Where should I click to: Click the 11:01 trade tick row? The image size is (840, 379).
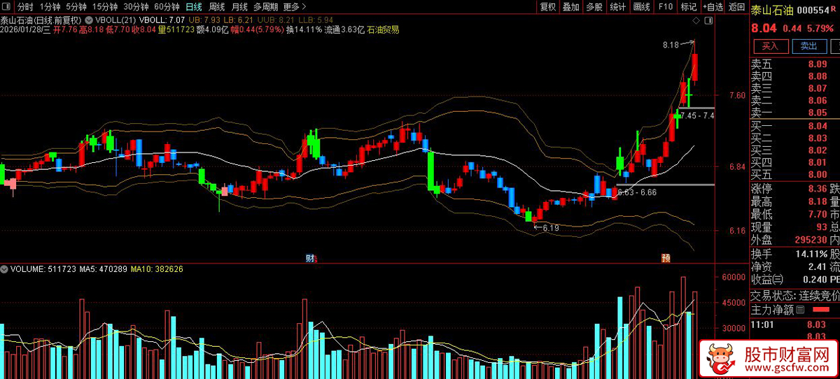(794, 324)
